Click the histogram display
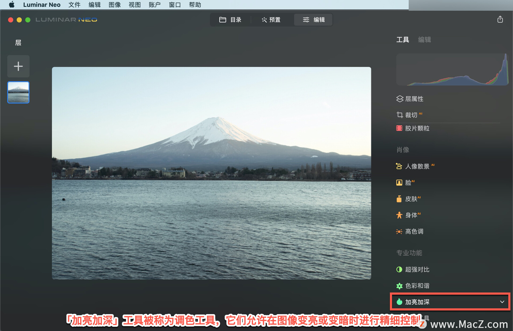Screen dimensions: 513x331 coord(452,70)
